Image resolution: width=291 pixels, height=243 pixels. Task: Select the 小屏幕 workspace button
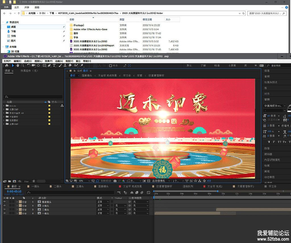[x=232, y=66]
